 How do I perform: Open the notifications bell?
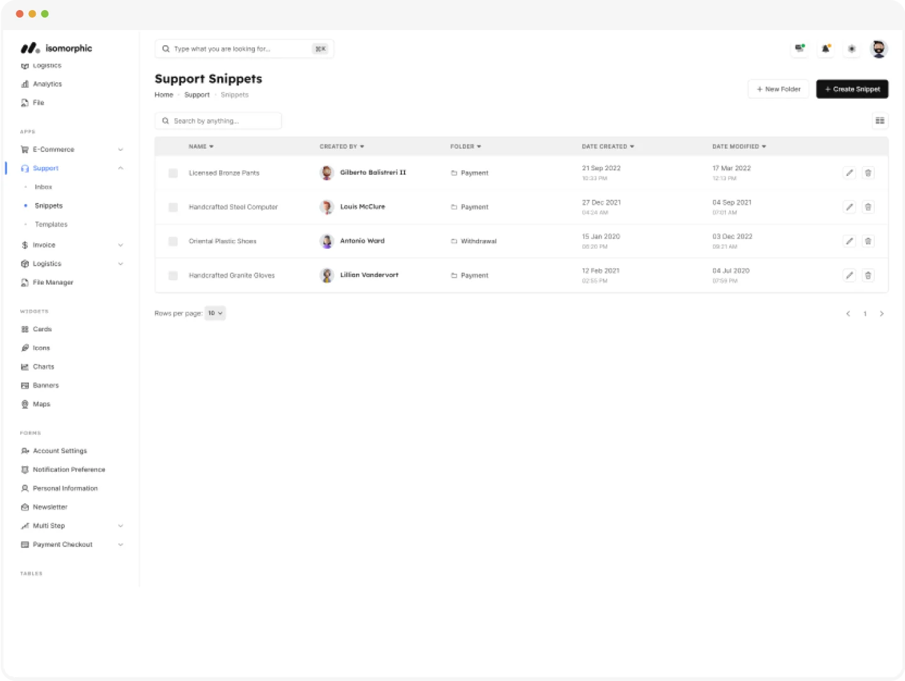[826, 48]
